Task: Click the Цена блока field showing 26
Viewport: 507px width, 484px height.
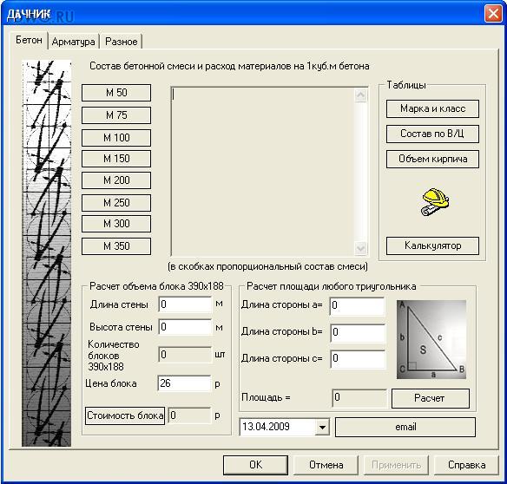Action: (184, 383)
